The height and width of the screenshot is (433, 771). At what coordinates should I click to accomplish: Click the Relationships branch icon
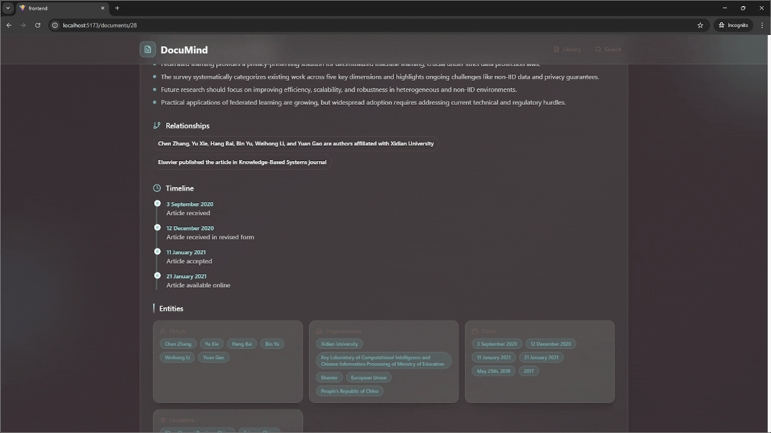point(157,125)
